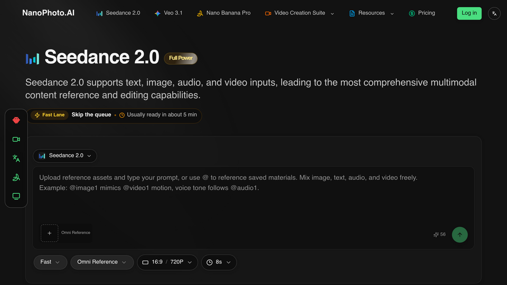Expand the Resources menu
This screenshot has height=285, width=507.
(x=371, y=13)
